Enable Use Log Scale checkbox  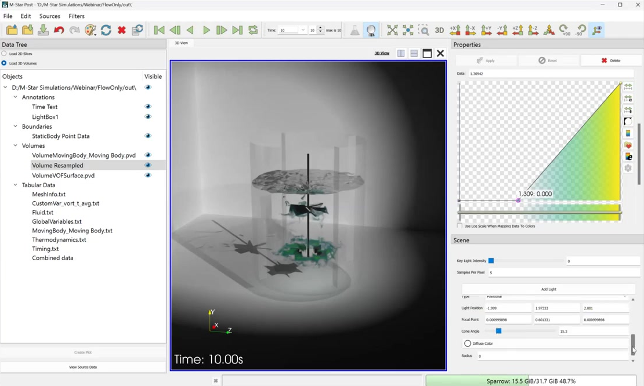pyautogui.click(x=460, y=225)
